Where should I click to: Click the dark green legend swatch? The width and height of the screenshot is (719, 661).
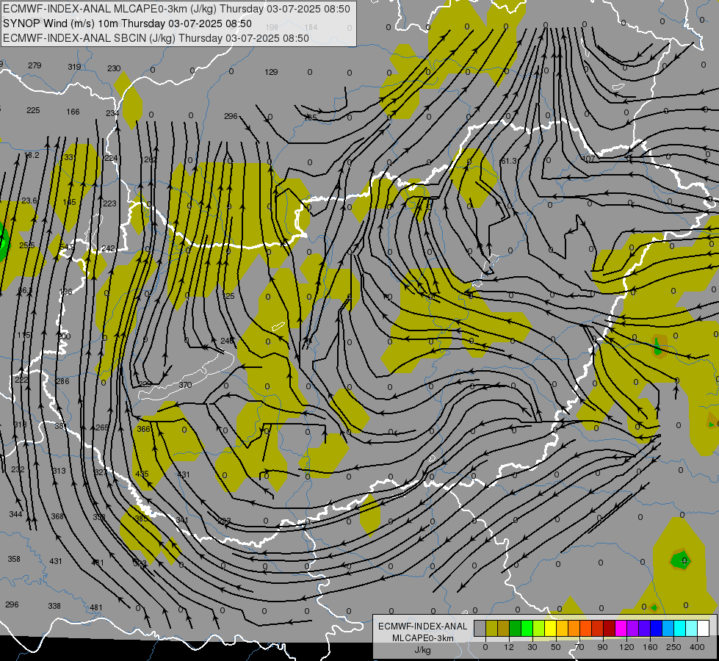515,629
